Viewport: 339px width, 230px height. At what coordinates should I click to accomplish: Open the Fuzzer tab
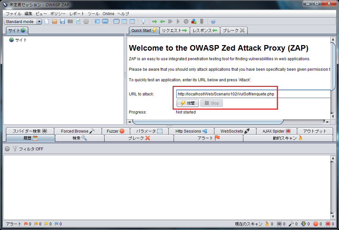point(116,131)
